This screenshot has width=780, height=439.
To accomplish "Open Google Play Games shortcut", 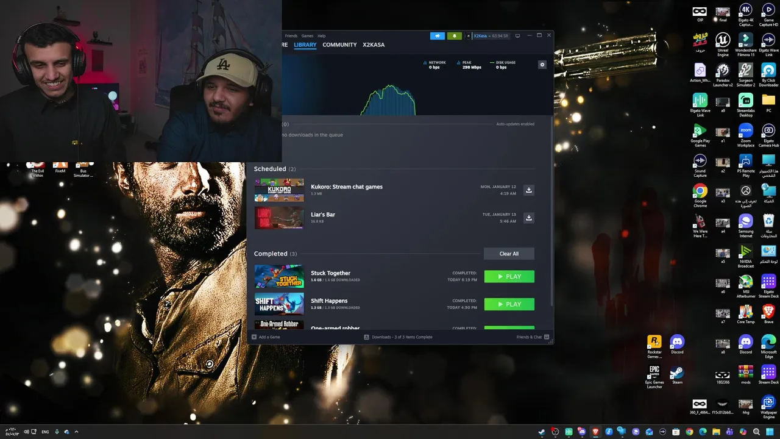I will click(700, 135).
